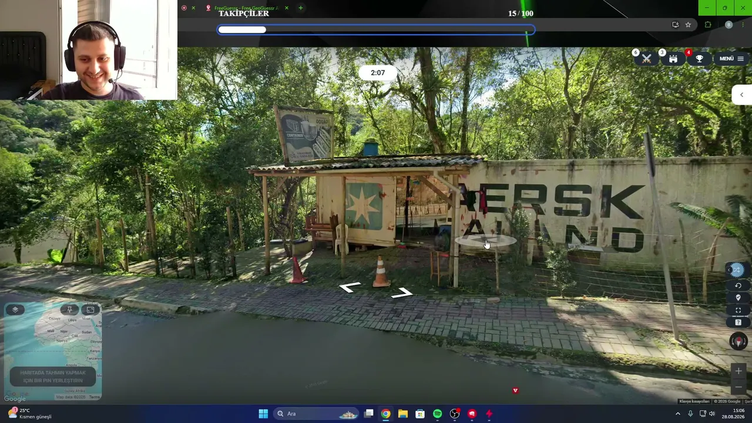Expand the minimap with its enlarge button
This screenshot has height=423, width=752.
[x=90, y=310]
